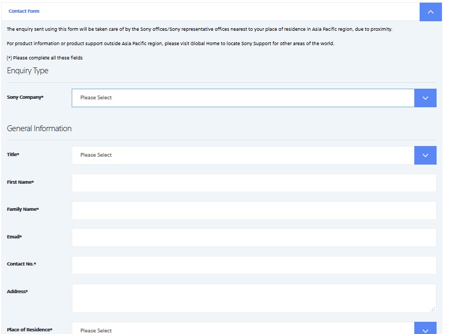Click the Enquiry Type section heading

point(28,71)
